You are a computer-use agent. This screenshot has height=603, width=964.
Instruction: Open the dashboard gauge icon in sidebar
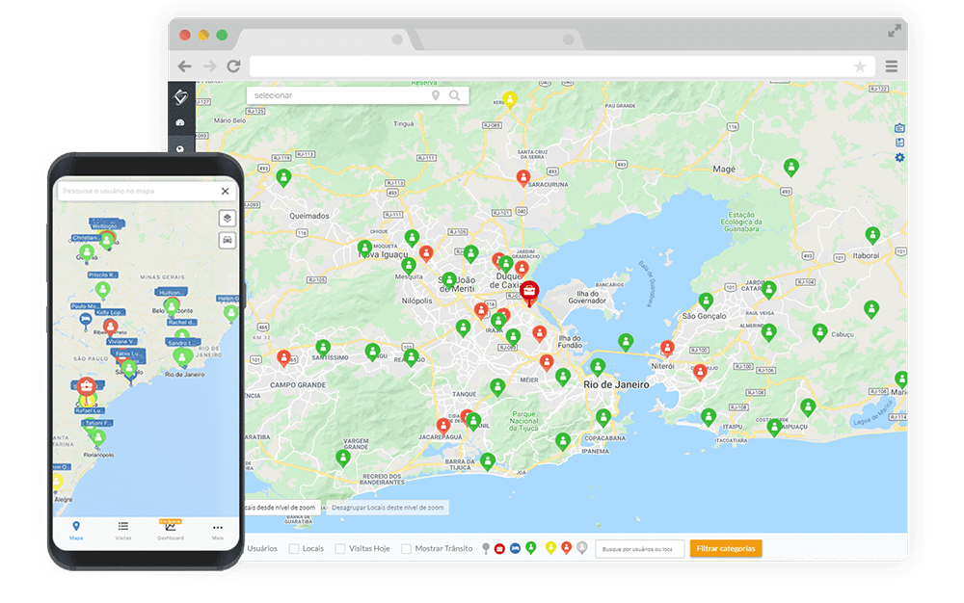[x=180, y=122]
